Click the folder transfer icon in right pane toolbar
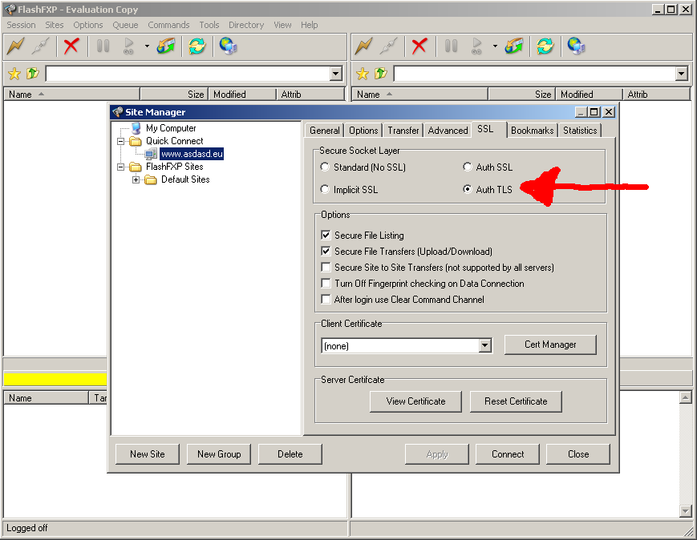The width and height of the screenshot is (697, 540). coord(514,46)
